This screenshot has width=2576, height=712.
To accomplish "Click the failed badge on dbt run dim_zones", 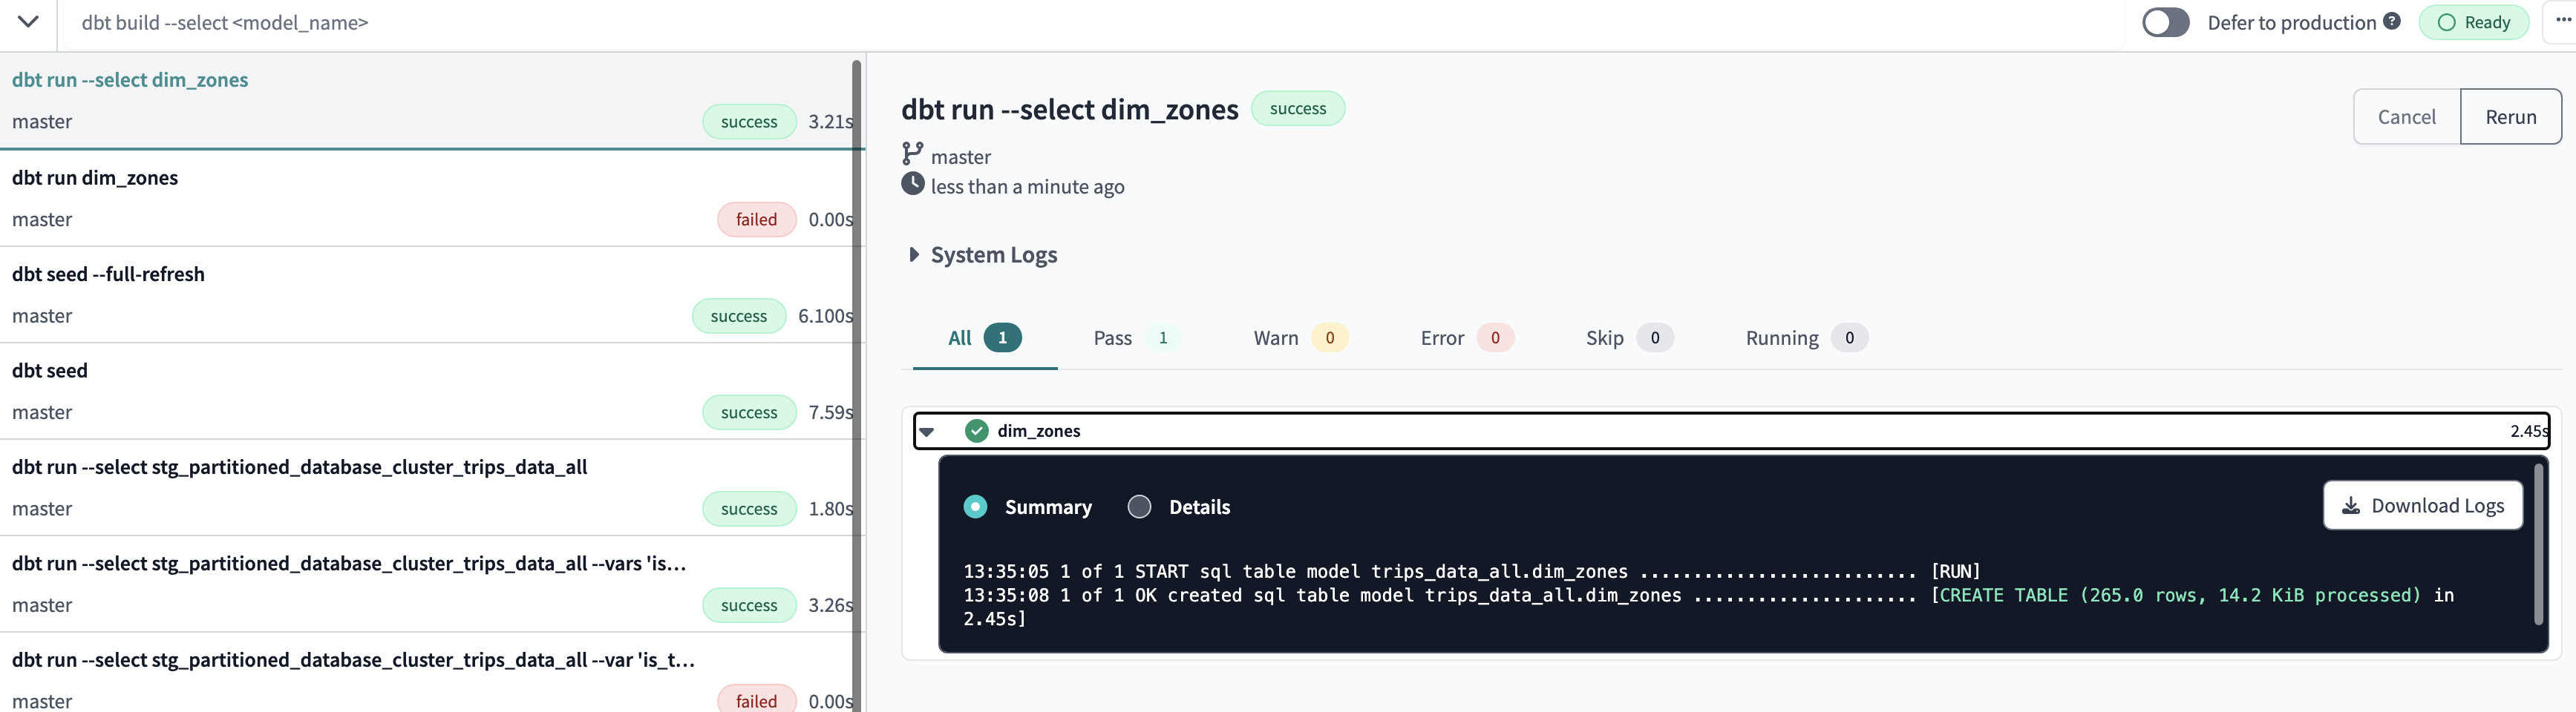I will pyautogui.click(x=756, y=220).
